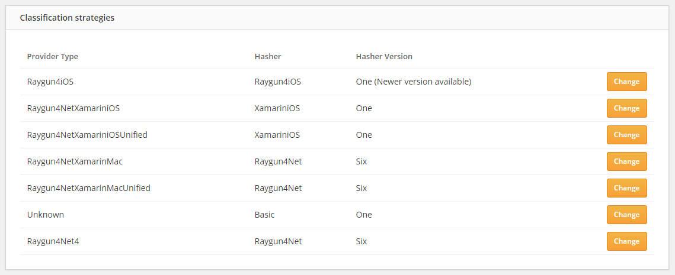Click Change button for Unknown provider

point(626,215)
